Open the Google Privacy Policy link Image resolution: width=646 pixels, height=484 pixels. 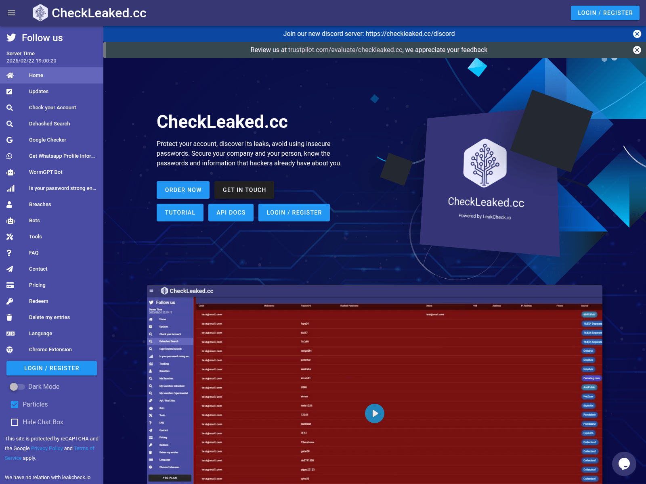click(x=47, y=449)
